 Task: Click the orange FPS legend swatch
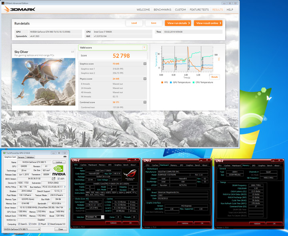[162, 82]
